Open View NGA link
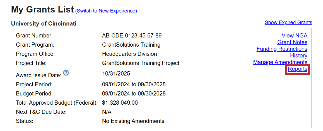The image size is (323, 131). click(294, 36)
